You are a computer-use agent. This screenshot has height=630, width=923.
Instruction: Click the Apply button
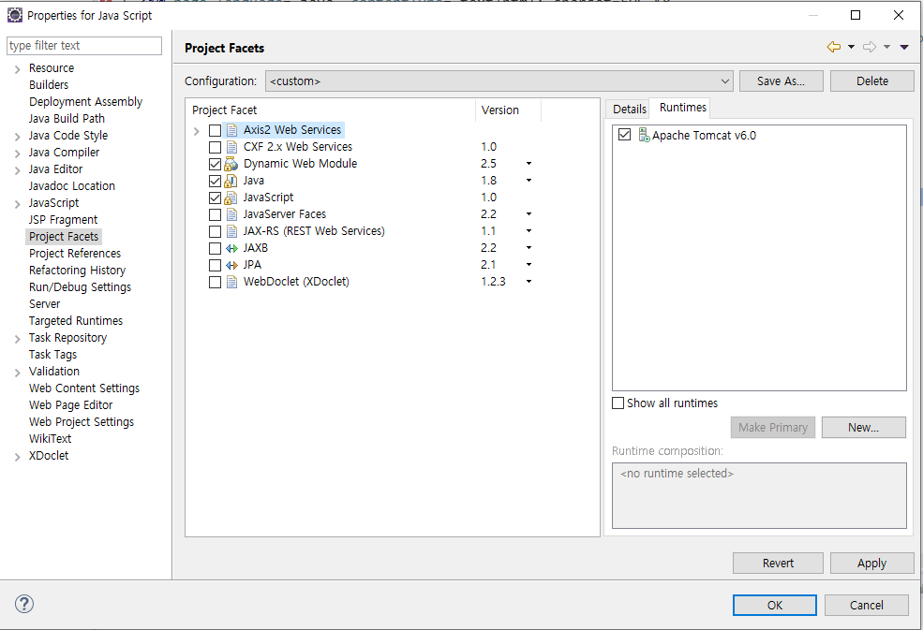pyautogui.click(x=871, y=564)
